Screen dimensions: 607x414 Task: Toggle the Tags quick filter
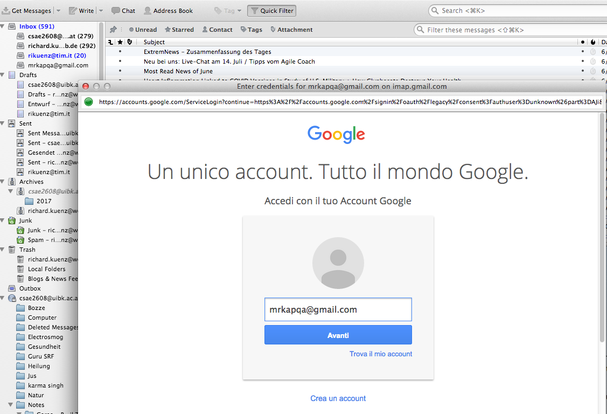pyautogui.click(x=251, y=30)
